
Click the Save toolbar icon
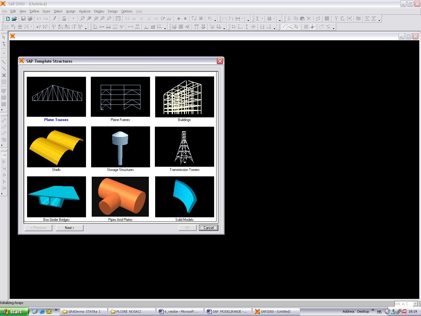coord(23,19)
